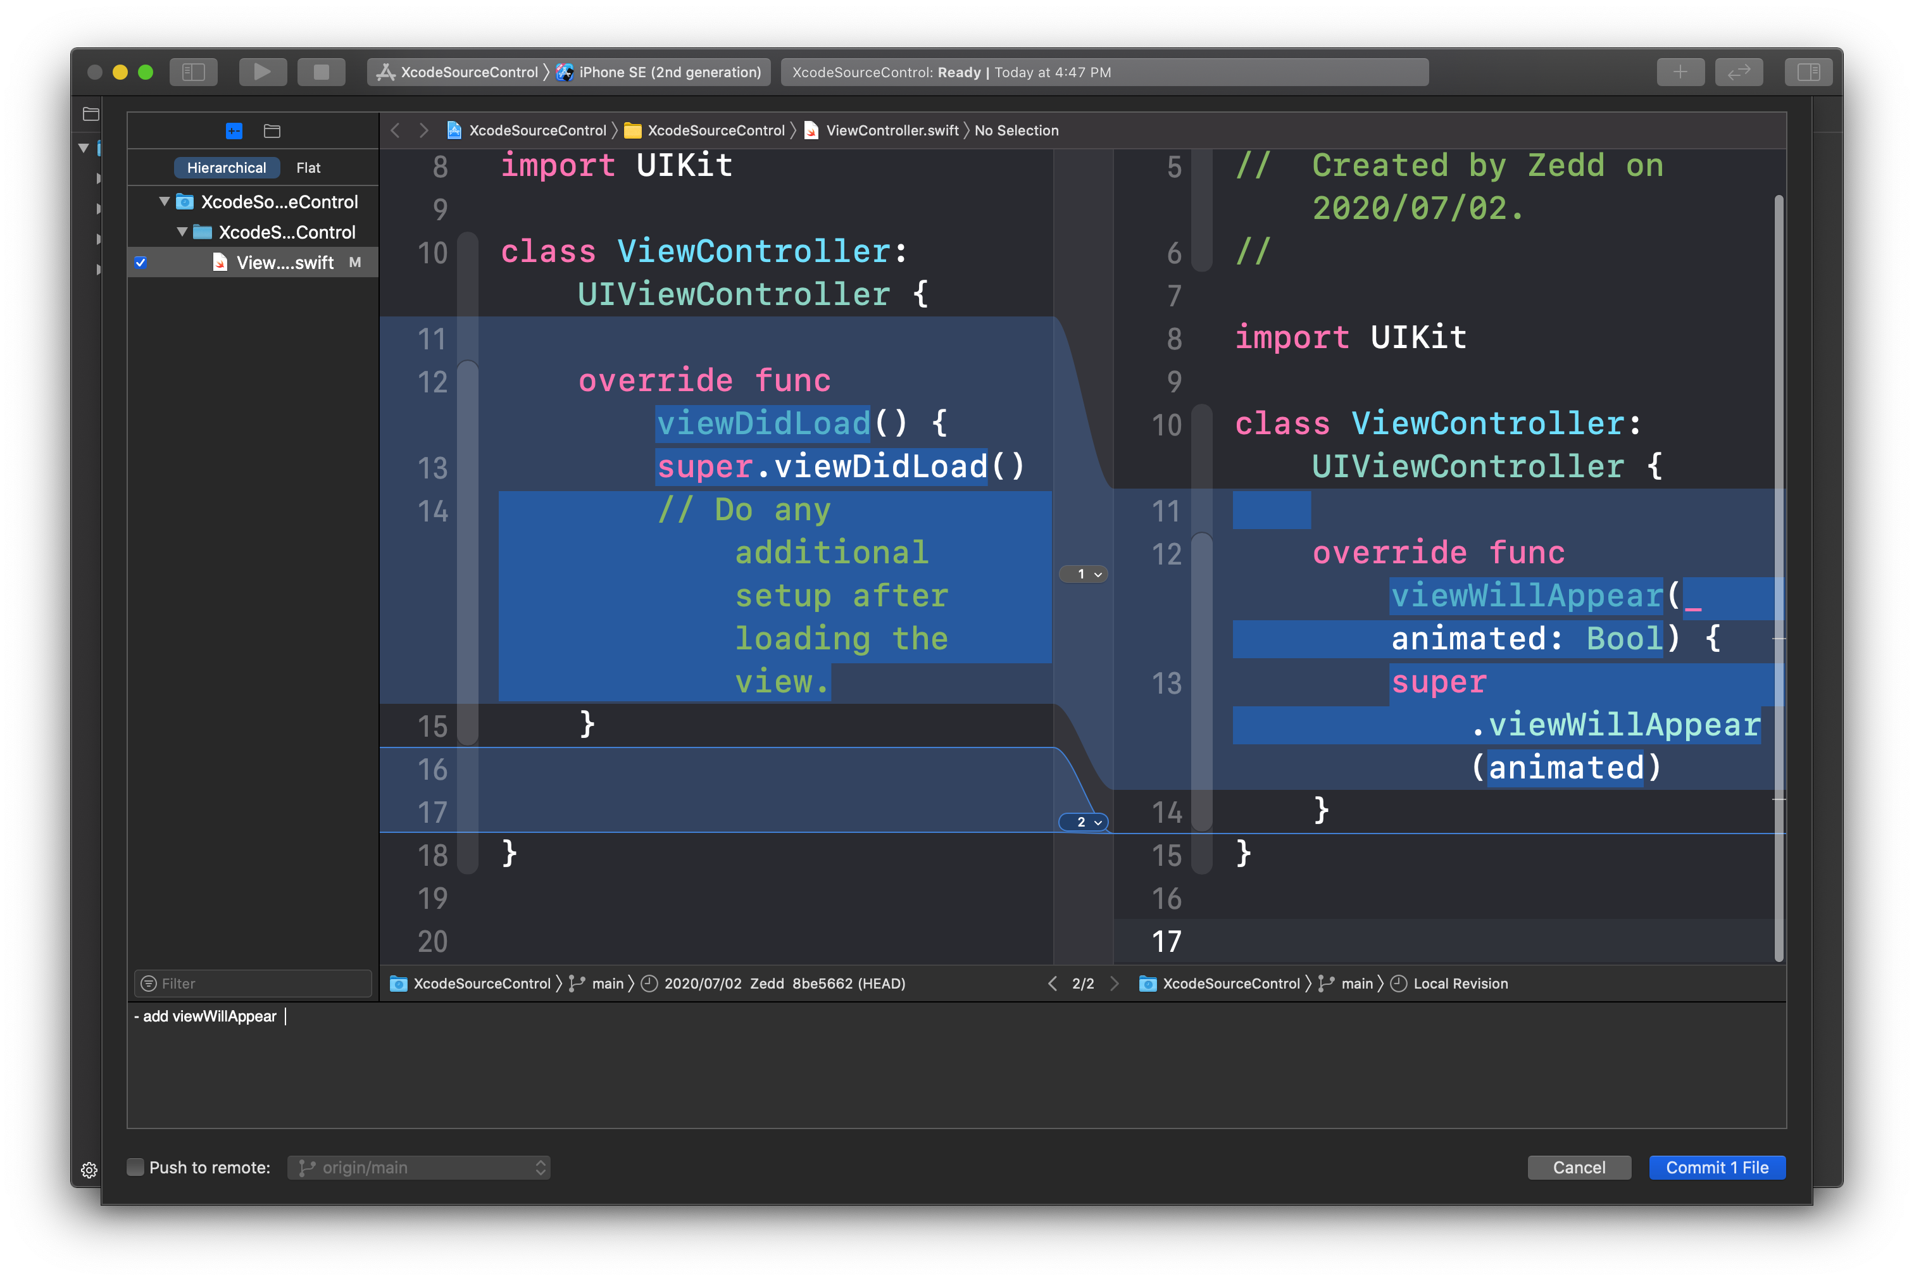Uncheck the View....swift file checkbox
The height and width of the screenshot is (1281, 1914).
tap(141, 262)
